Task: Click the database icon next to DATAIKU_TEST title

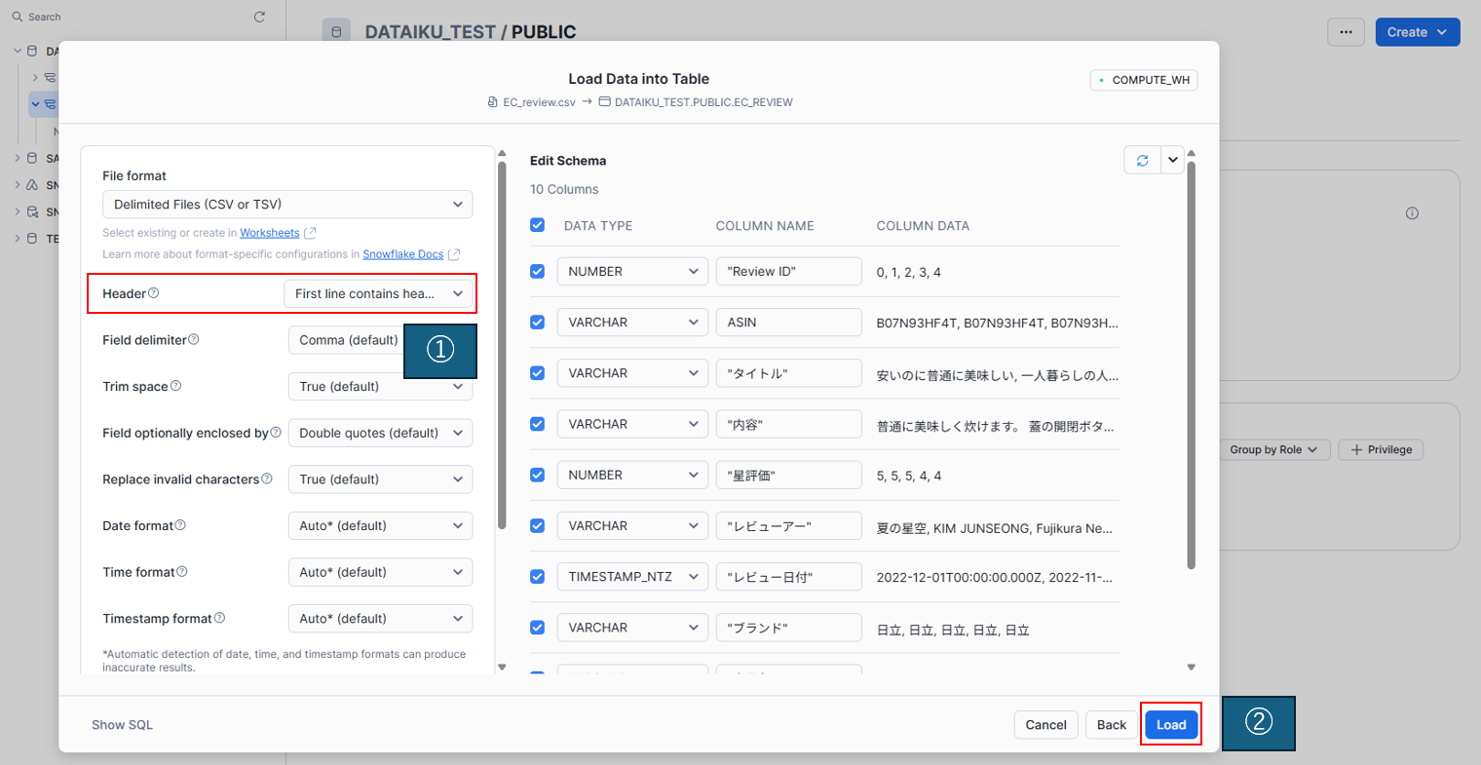Action: point(337,32)
